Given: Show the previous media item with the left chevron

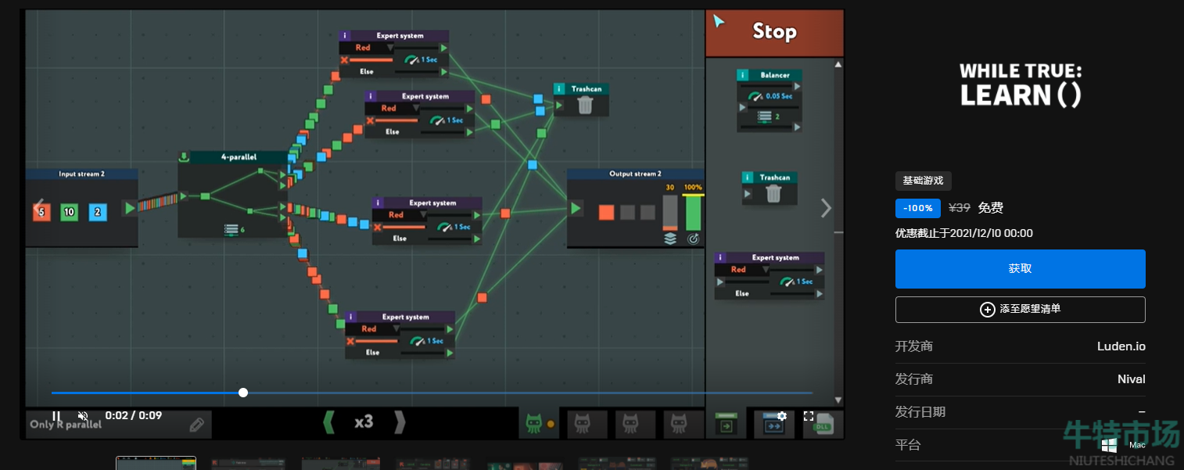Looking at the screenshot, I should [x=38, y=207].
